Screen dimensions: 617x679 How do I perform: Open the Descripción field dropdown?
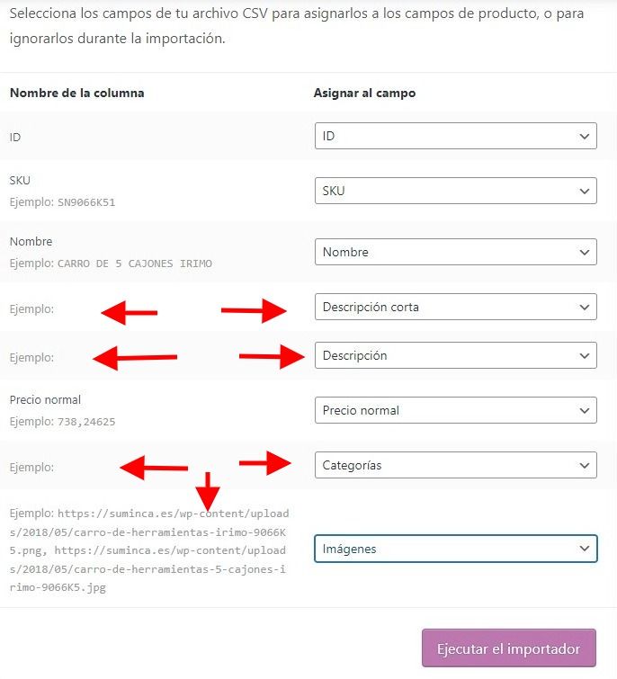click(x=455, y=355)
